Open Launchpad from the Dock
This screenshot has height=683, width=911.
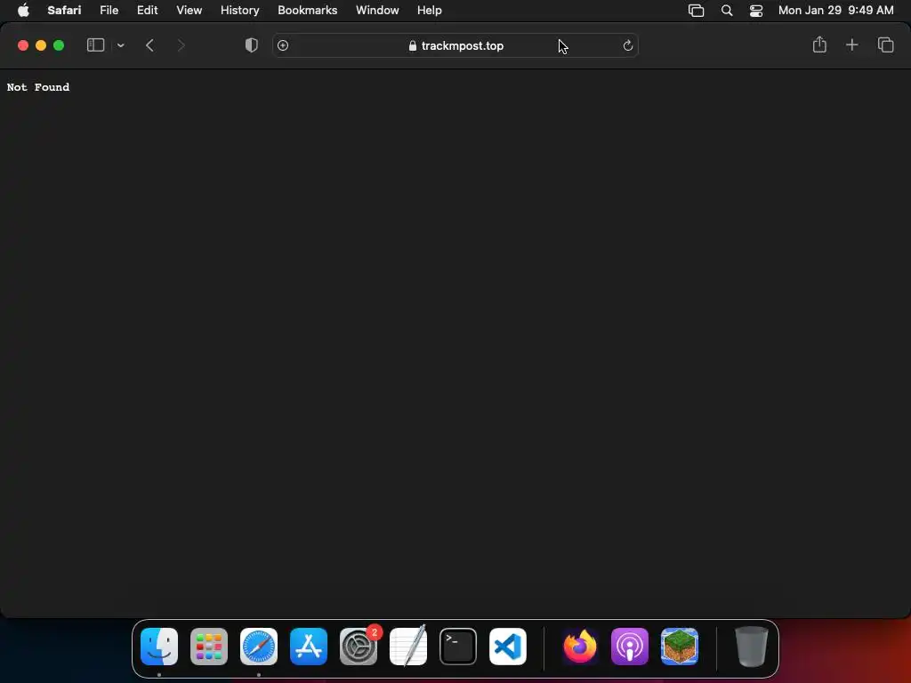(209, 647)
